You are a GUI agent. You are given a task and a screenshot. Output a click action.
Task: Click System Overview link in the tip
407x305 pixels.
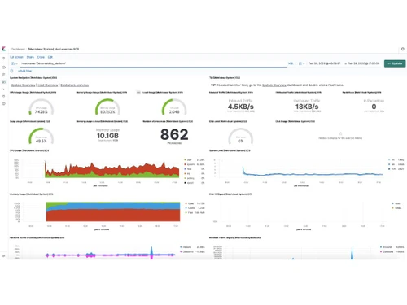point(274,85)
